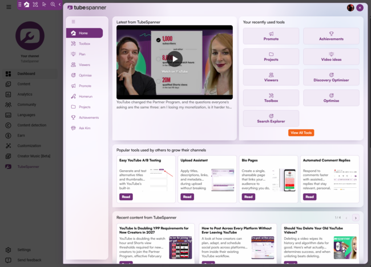Click the toolbox icon in purple toolbar
The width and height of the screenshot is (371, 267).
(x=35, y=4)
